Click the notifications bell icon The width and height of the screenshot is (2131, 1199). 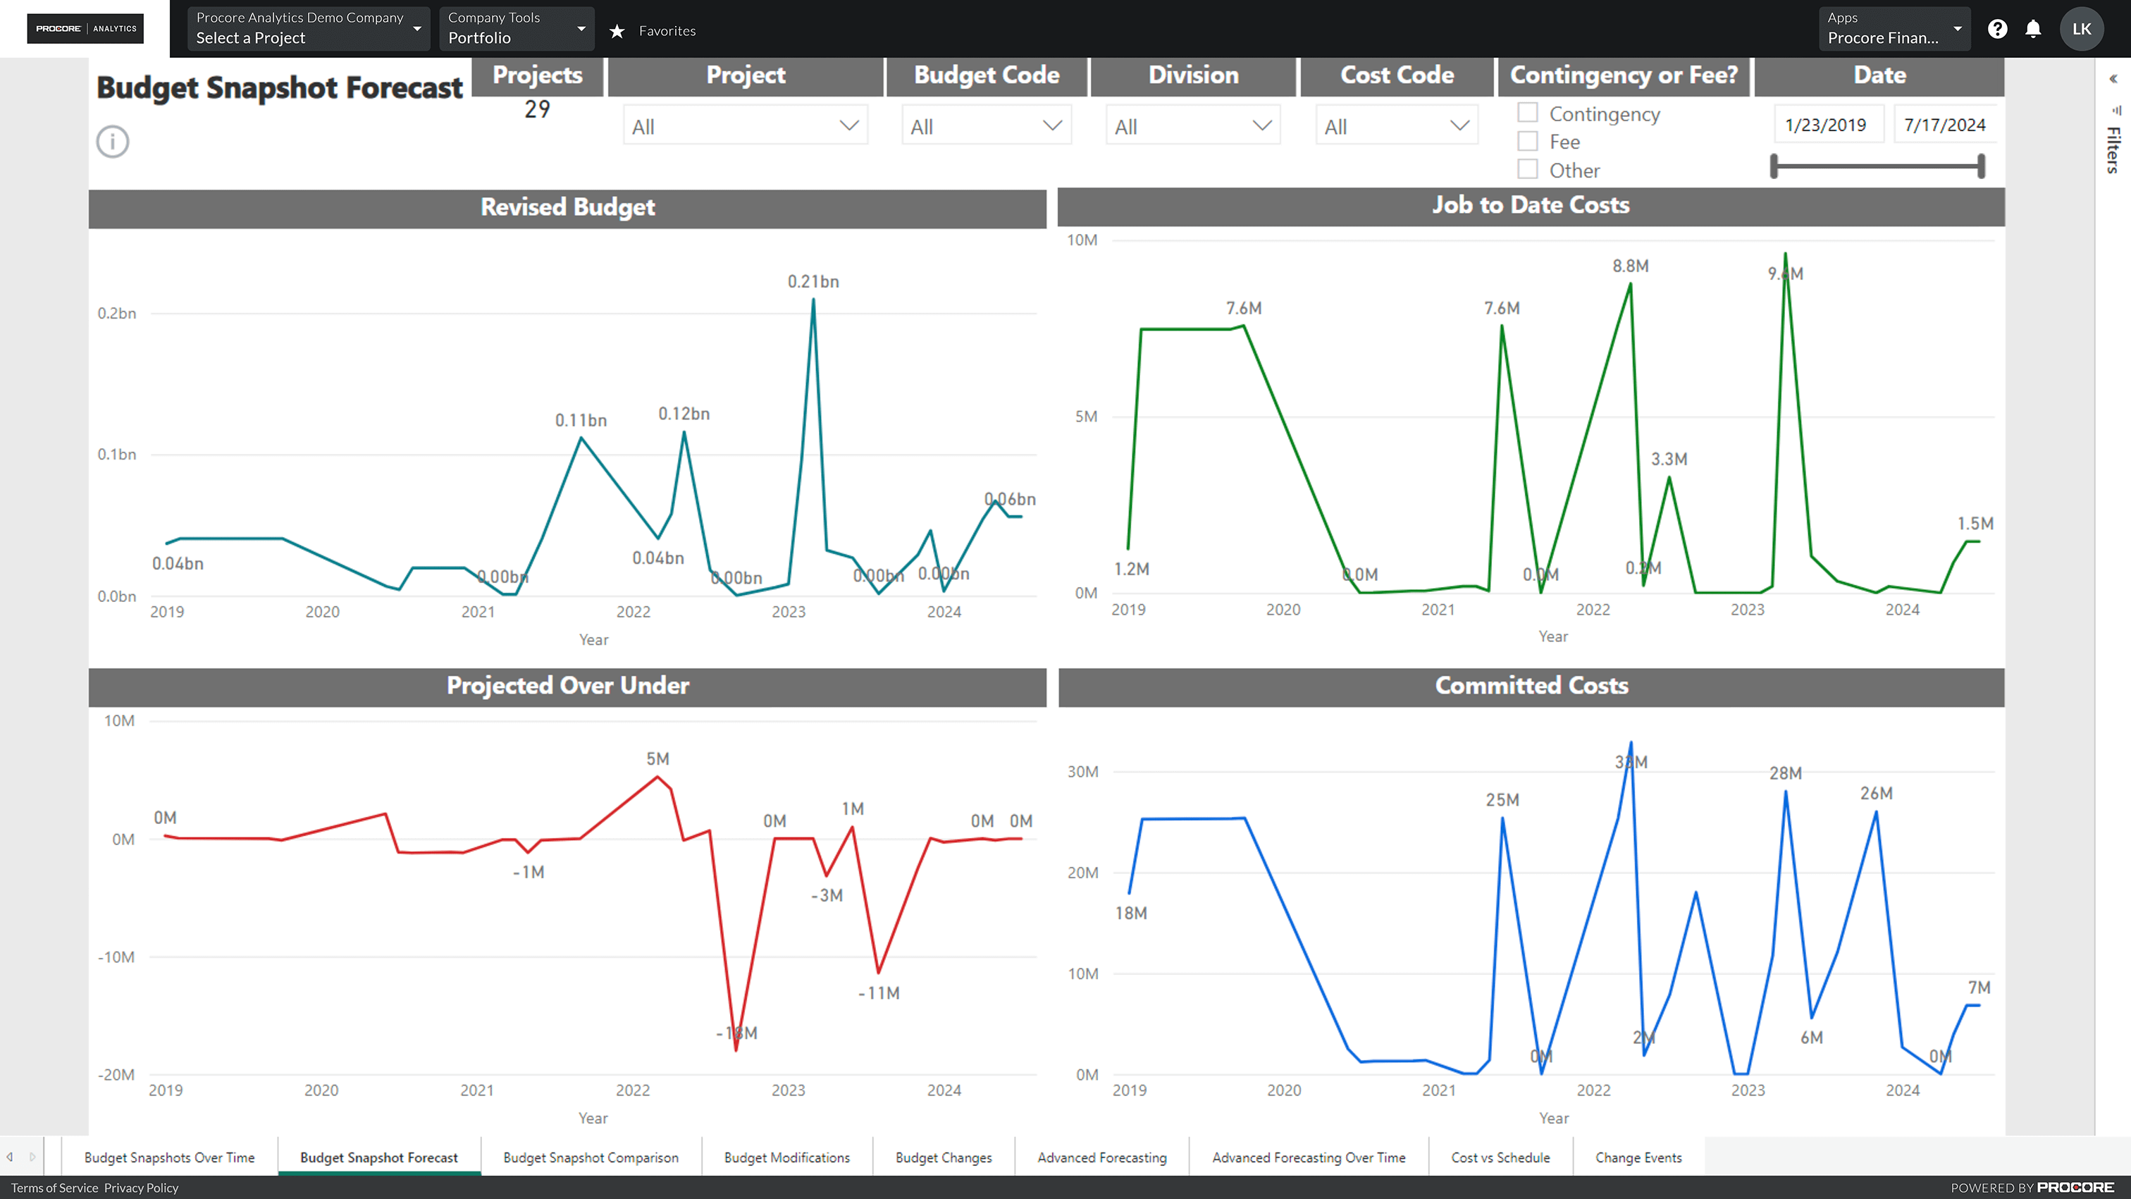[2039, 27]
